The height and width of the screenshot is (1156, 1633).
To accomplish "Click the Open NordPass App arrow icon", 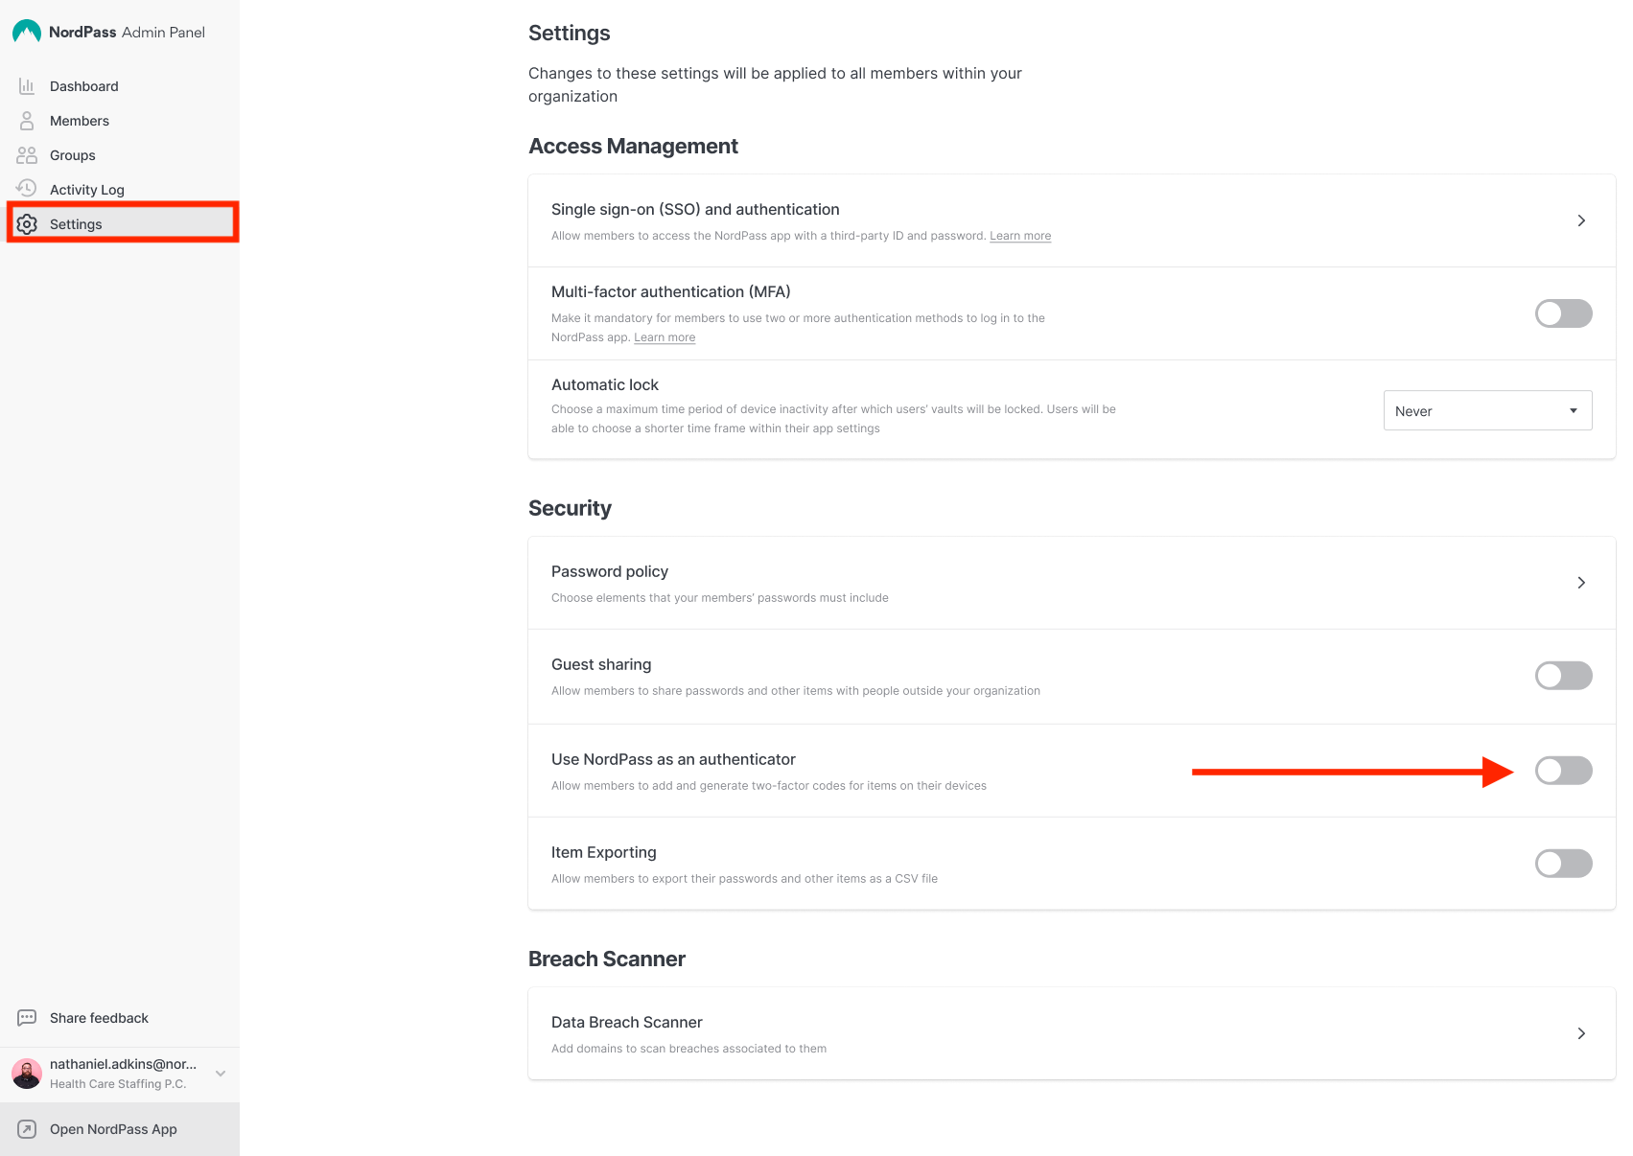I will [x=26, y=1128].
